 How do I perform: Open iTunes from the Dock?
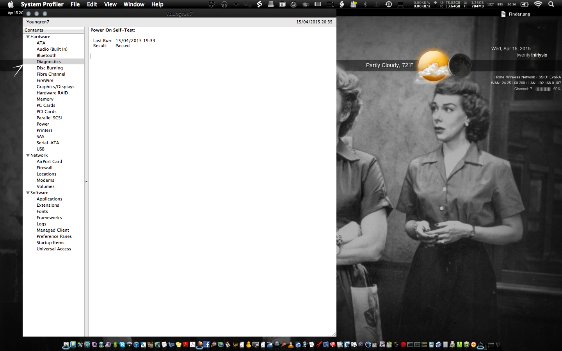click(136, 344)
